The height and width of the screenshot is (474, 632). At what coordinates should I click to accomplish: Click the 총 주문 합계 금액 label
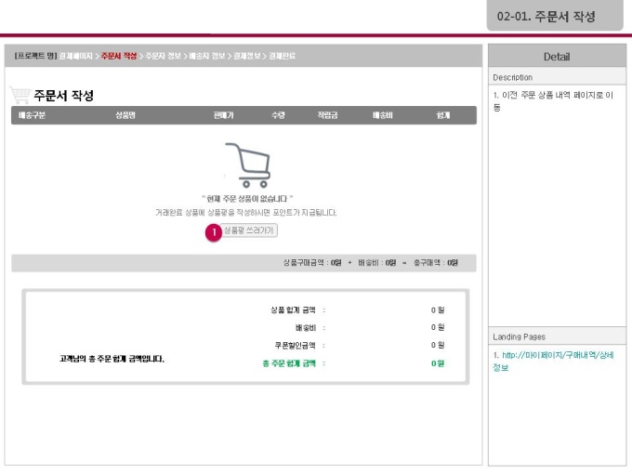288,362
